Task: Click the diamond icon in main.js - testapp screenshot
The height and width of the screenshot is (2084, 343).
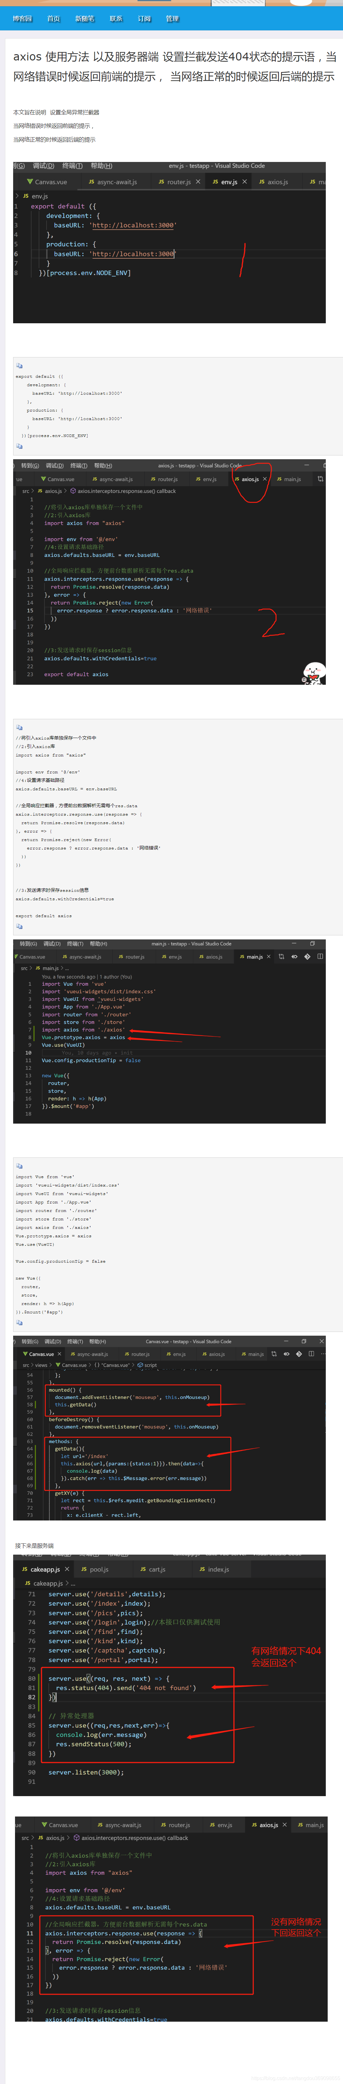Action: (307, 957)
